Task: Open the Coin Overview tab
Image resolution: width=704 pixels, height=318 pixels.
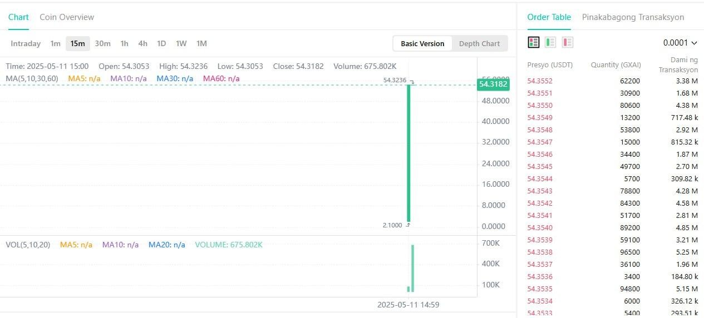Action: 67,17
